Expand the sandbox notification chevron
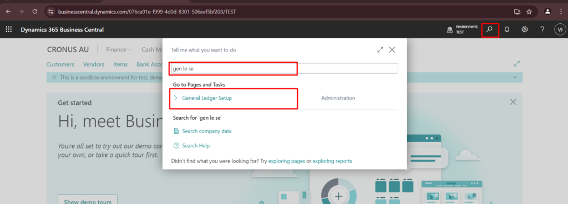 (x=515, y=78)
